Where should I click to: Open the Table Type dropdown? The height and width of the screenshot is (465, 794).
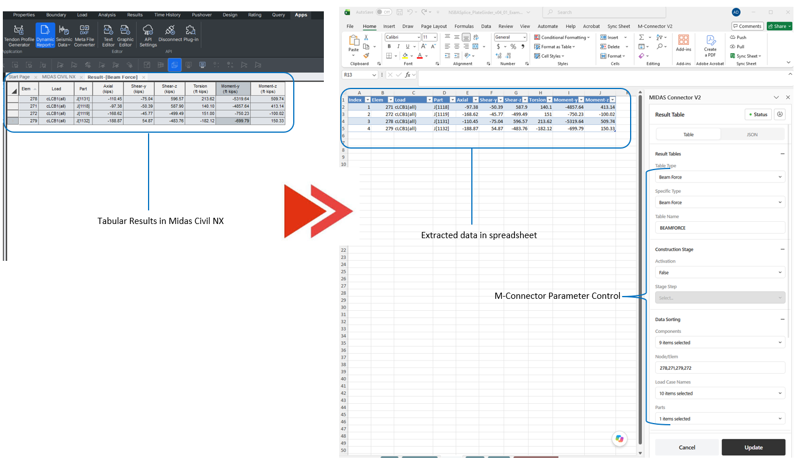click(720, 177)
